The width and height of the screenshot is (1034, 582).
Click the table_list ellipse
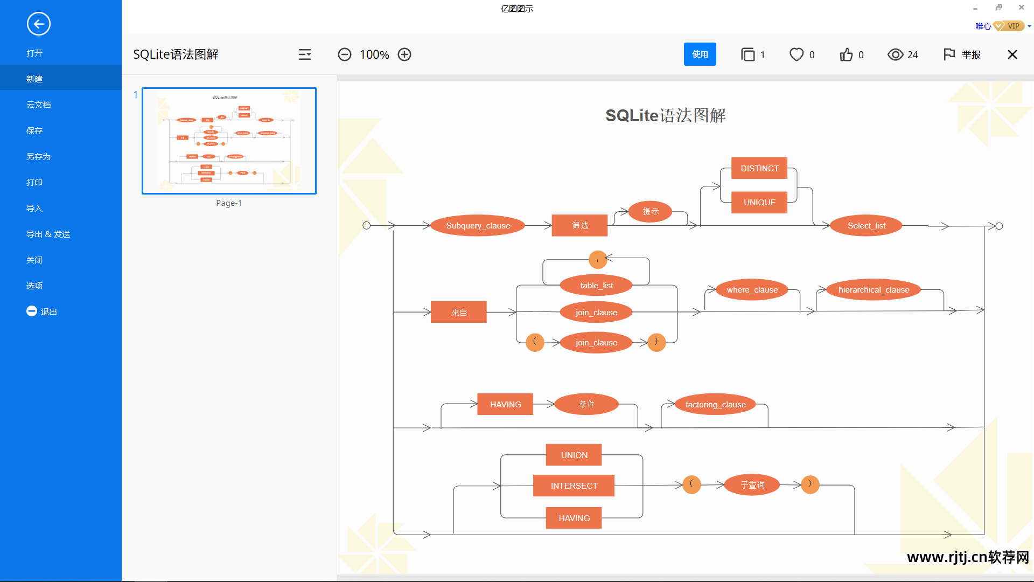click(x=596, y=285)
